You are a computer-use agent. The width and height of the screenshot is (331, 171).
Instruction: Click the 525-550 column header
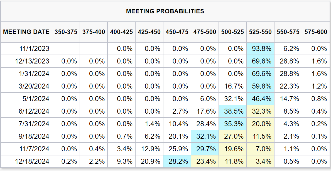coord(260,32)
